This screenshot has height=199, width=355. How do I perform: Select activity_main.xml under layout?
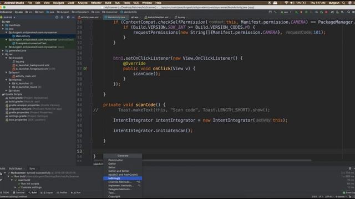pyautogui.click(x=26, y=76)
